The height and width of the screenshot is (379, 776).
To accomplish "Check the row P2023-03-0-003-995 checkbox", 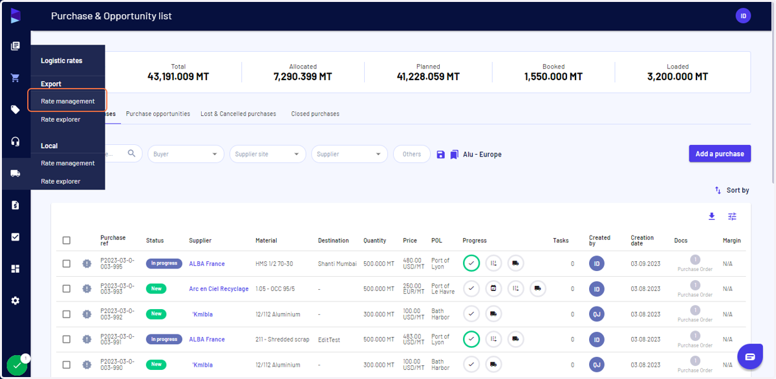I will 67,263.
